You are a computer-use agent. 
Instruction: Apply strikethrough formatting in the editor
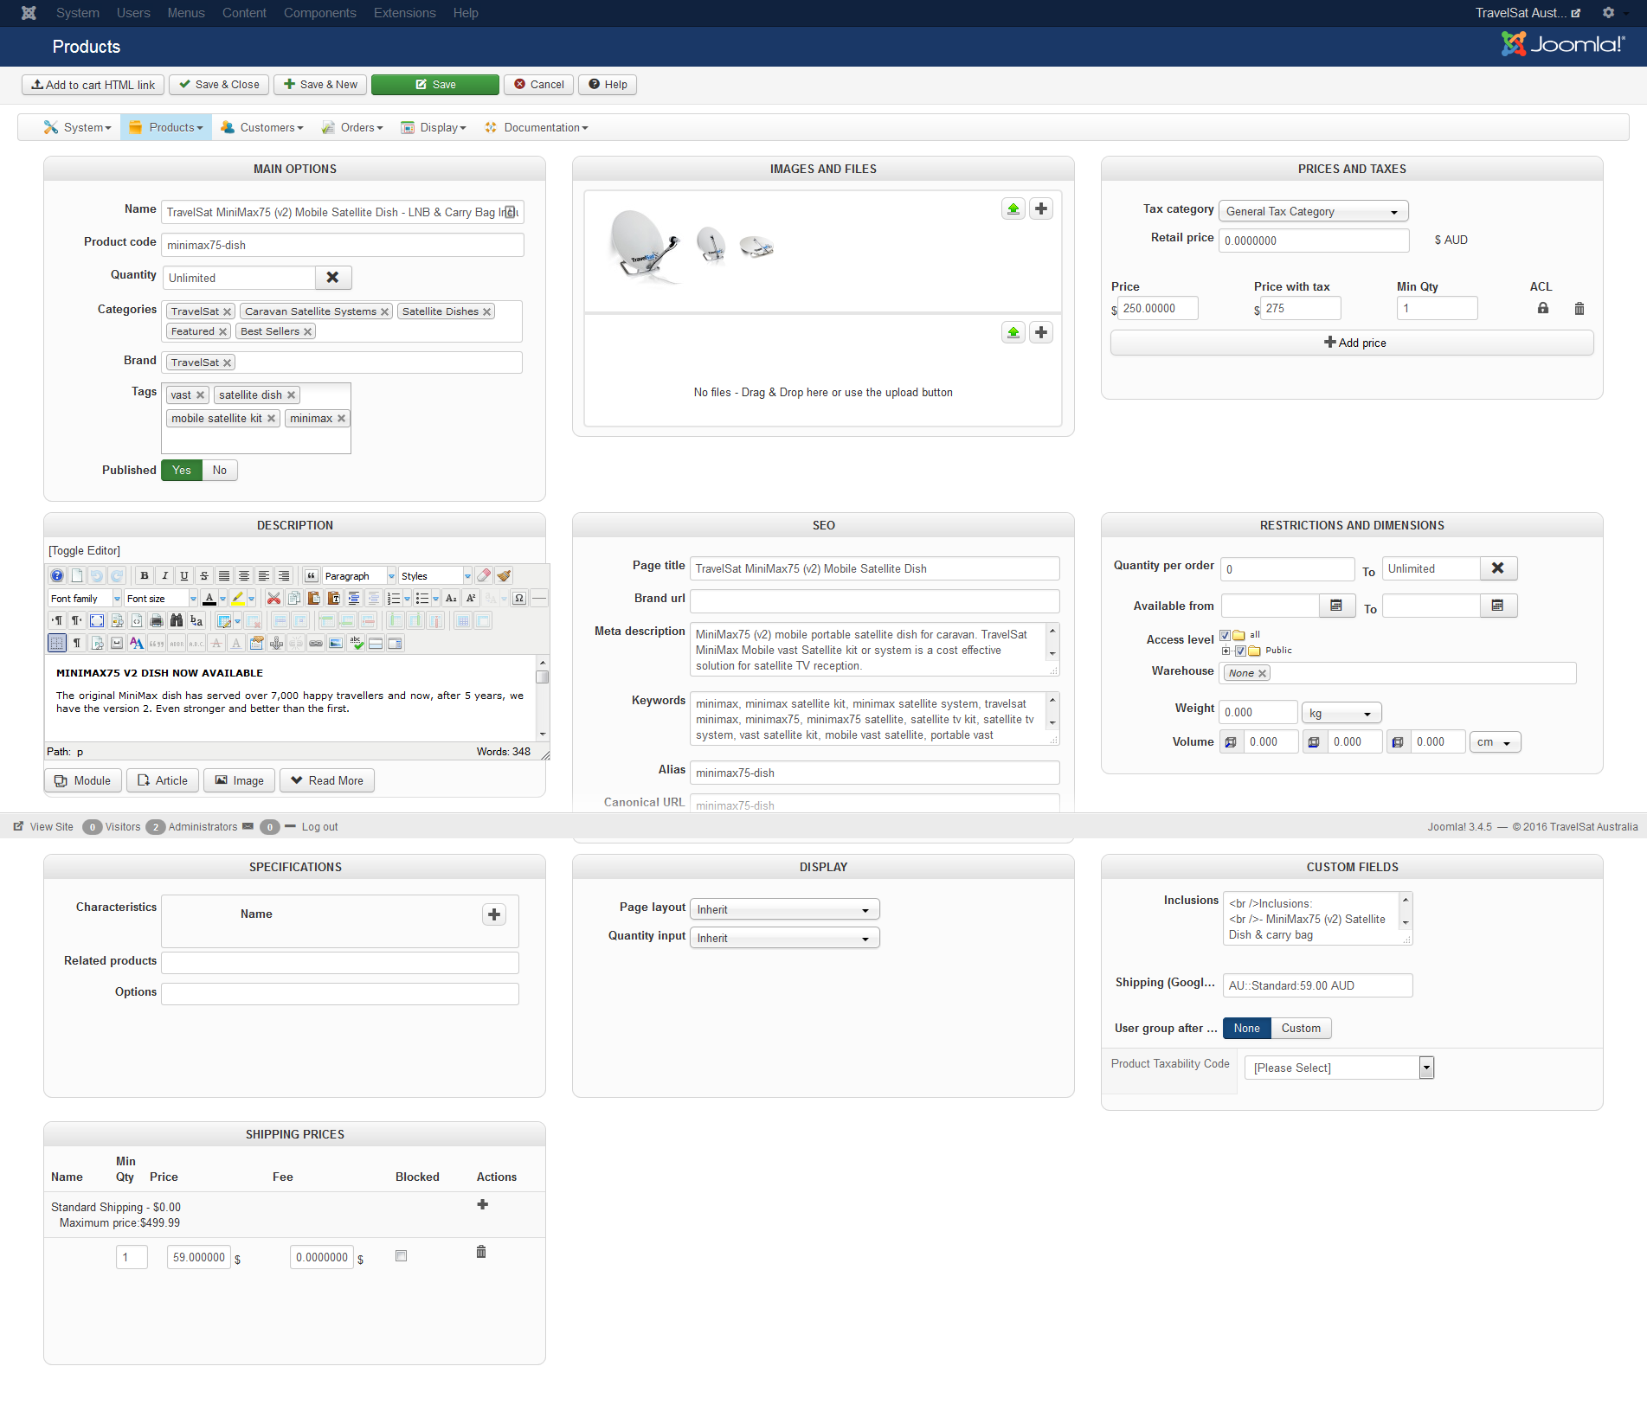[x=204, y=576]
